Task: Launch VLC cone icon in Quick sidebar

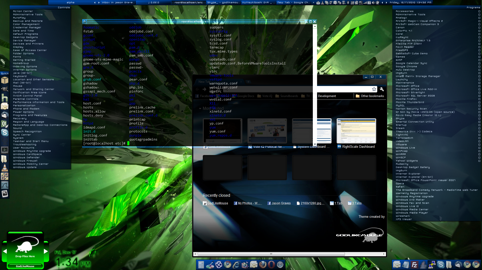Action: pos(5,167)
